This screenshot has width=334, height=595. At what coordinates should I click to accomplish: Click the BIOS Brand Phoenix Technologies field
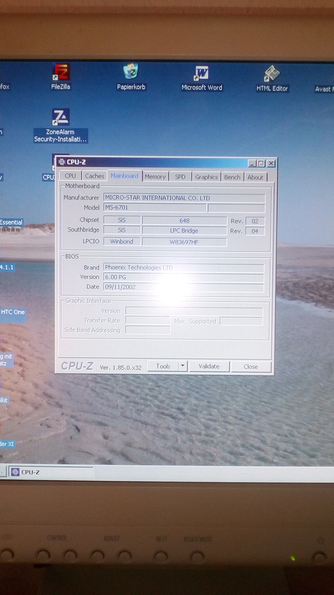tap(184, 267)
